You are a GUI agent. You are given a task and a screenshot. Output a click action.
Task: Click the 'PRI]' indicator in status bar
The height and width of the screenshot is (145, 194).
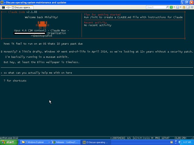click(x=157, y=138)
